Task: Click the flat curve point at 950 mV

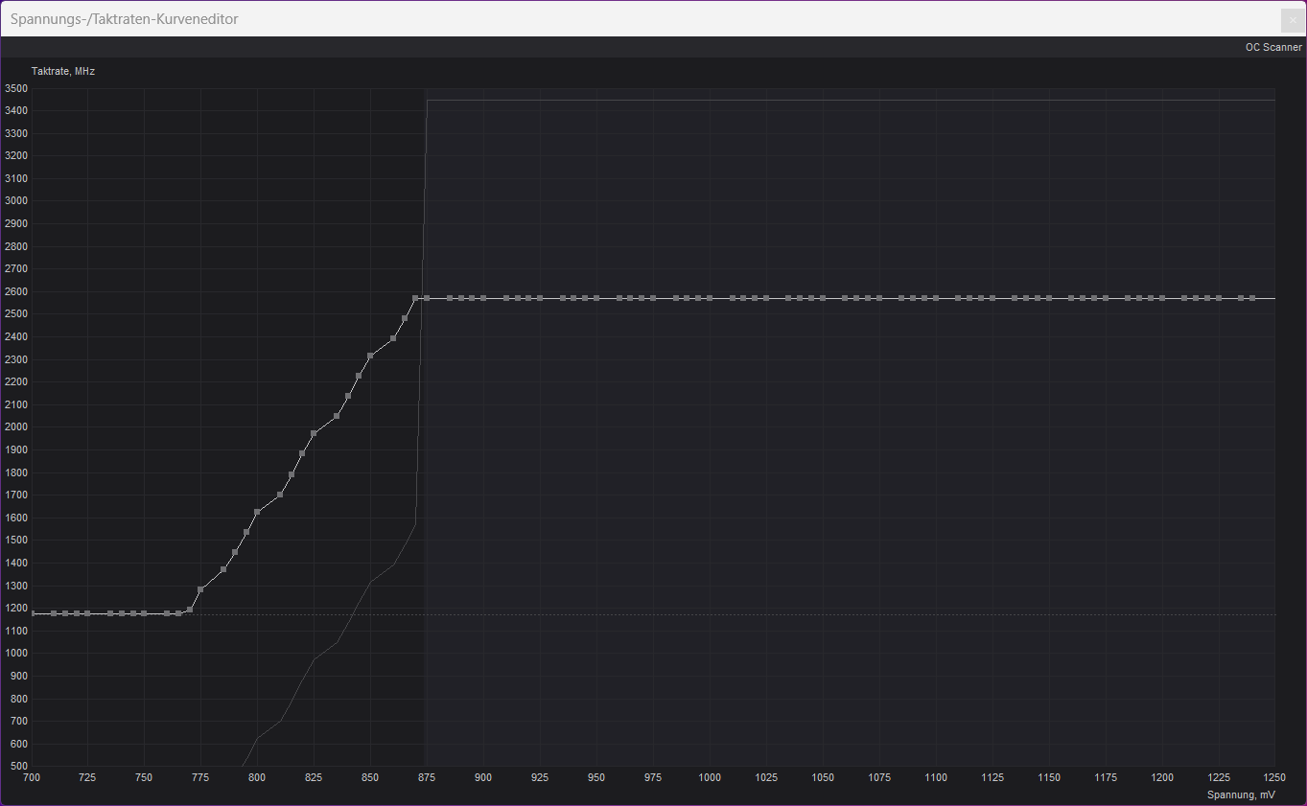Action: 596,298
